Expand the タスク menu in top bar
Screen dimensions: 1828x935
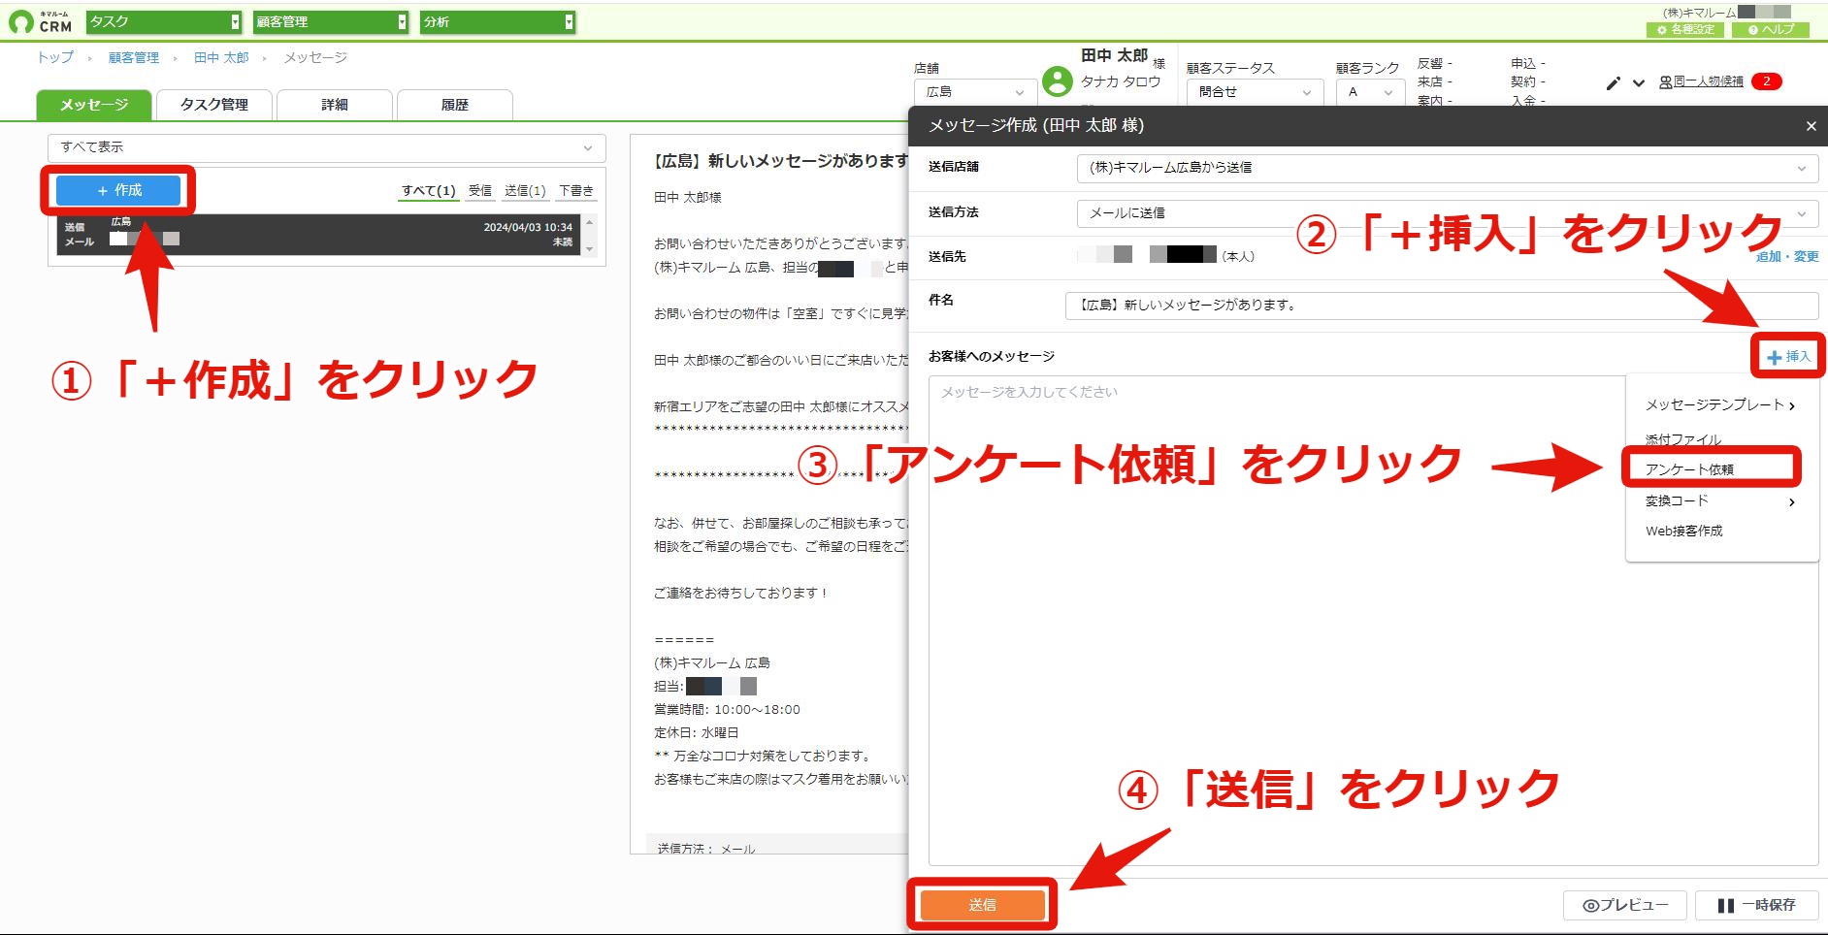click(x=164, y=21)
